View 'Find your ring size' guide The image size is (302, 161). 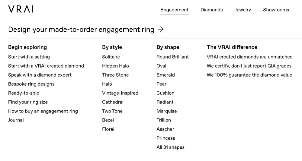tap(28, 102)
